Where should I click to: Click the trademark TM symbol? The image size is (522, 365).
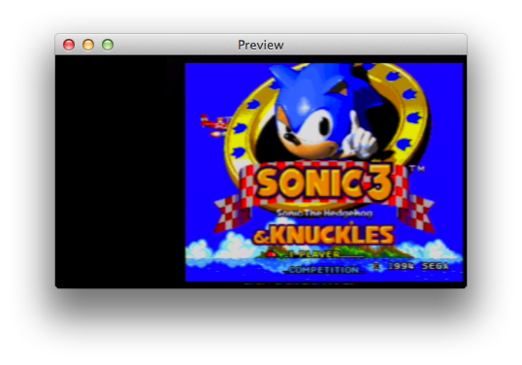coord(417,169)
